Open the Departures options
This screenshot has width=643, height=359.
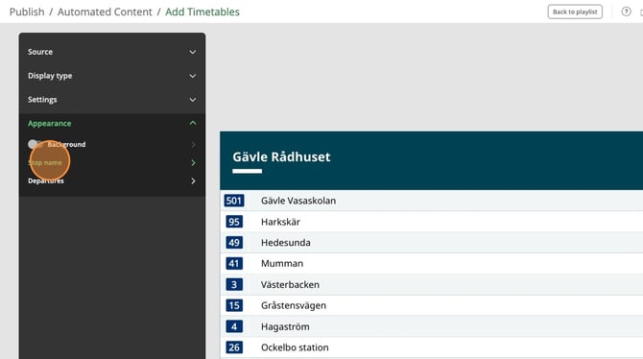pos(112,180)
